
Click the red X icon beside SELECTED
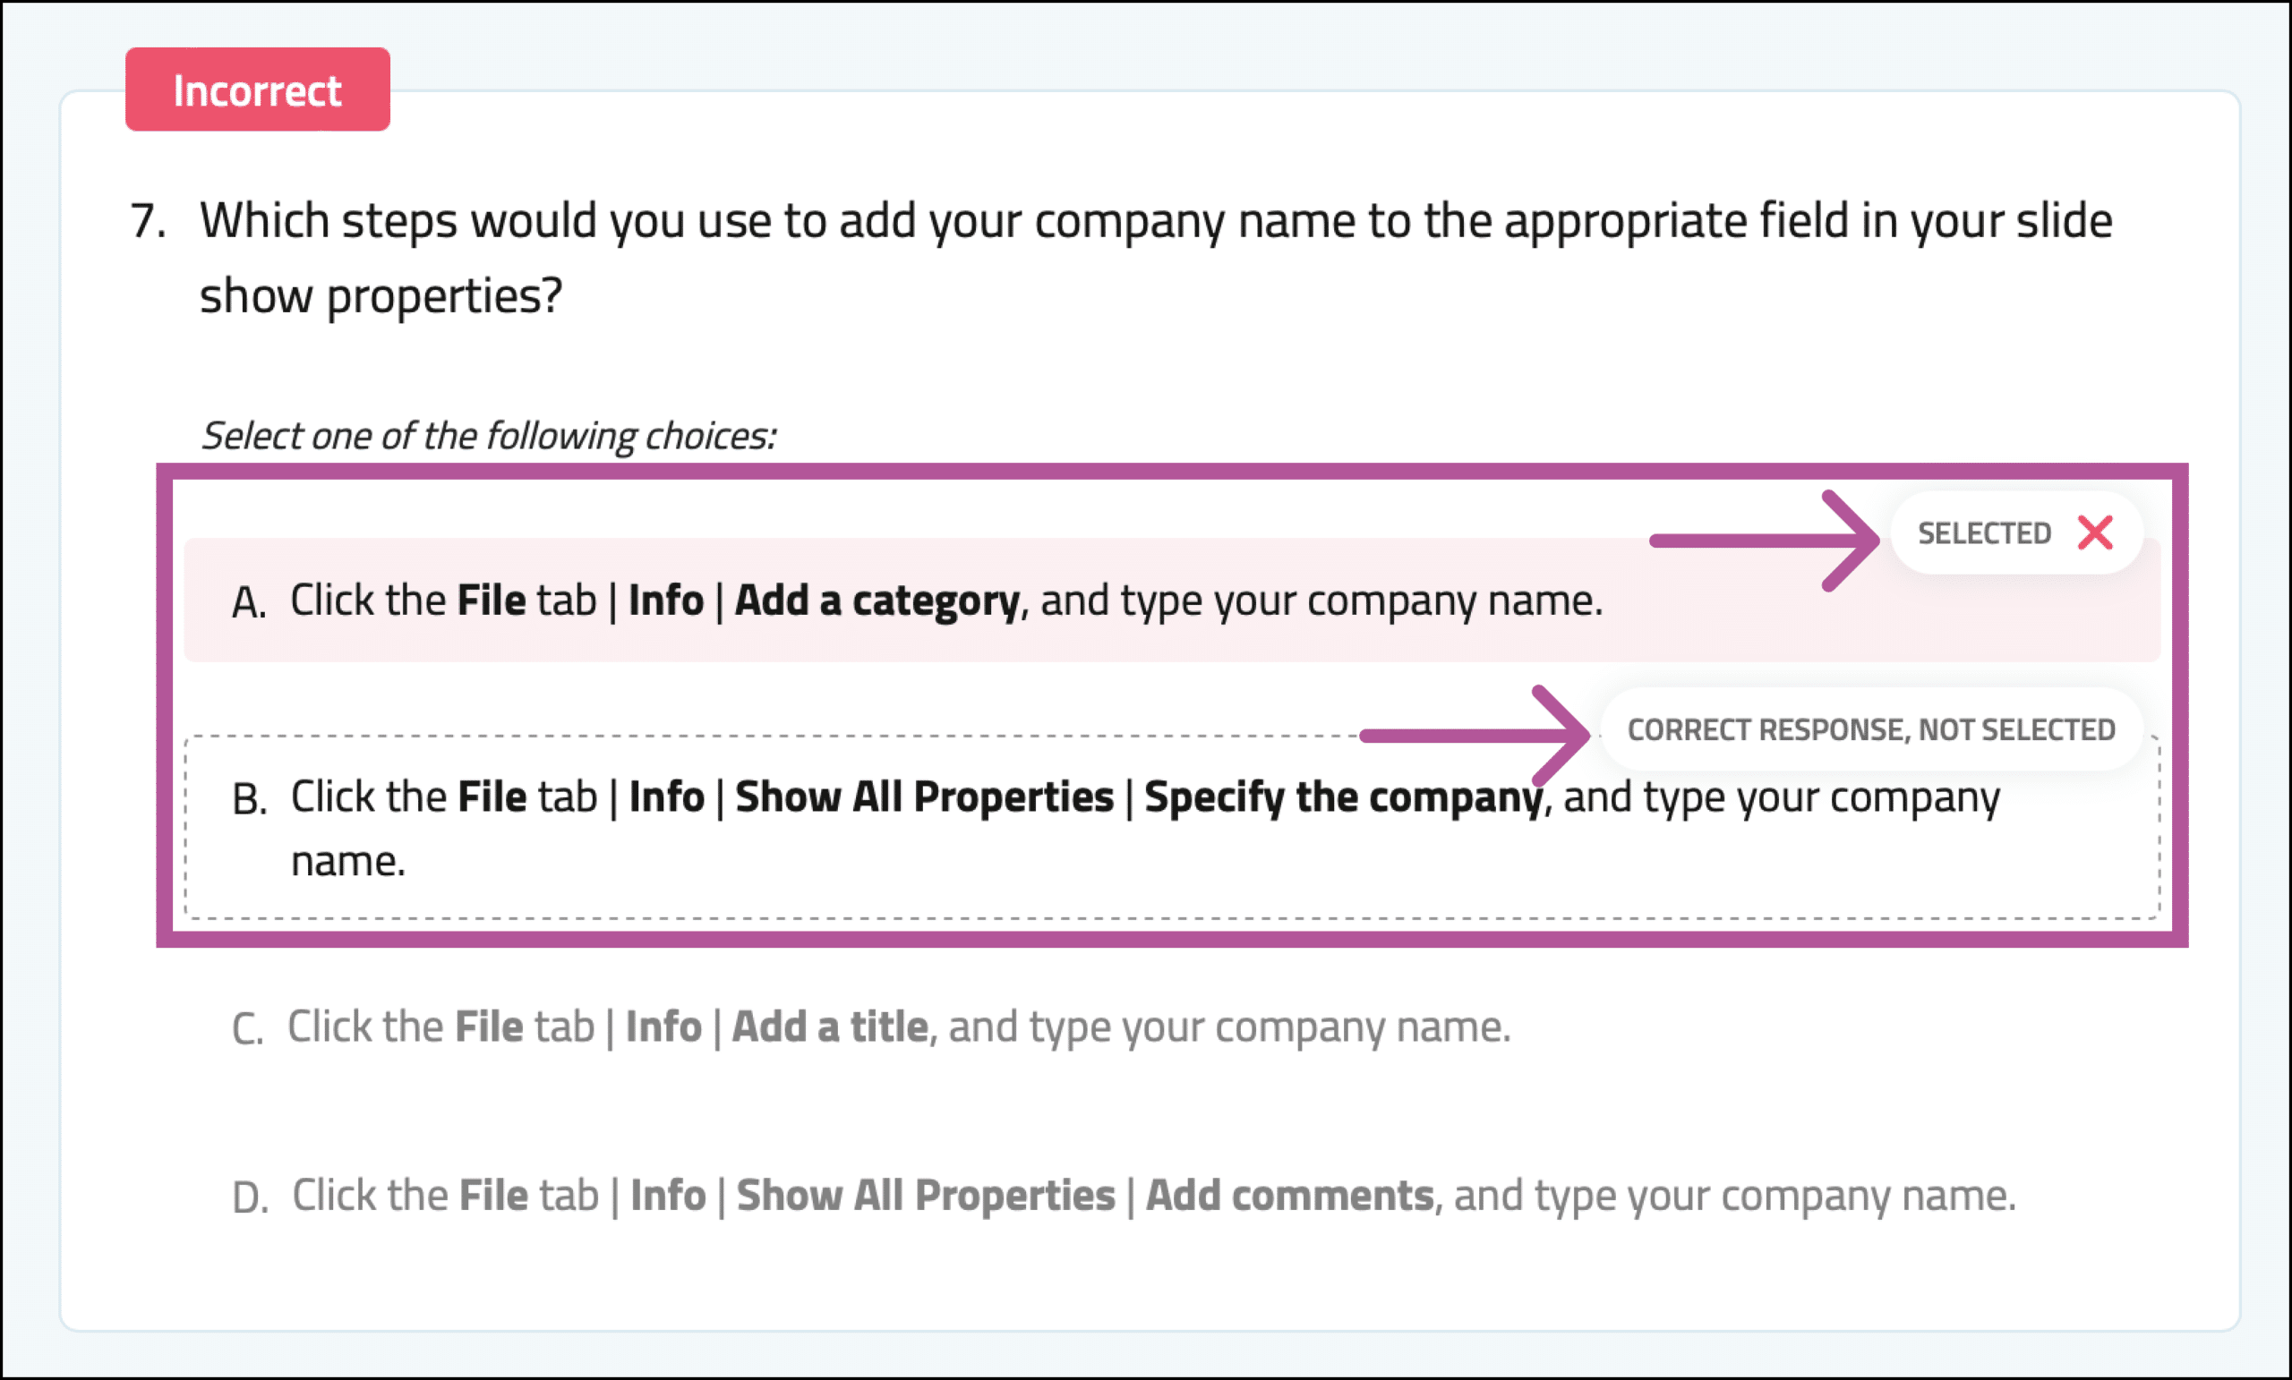tap(2095, 532)
